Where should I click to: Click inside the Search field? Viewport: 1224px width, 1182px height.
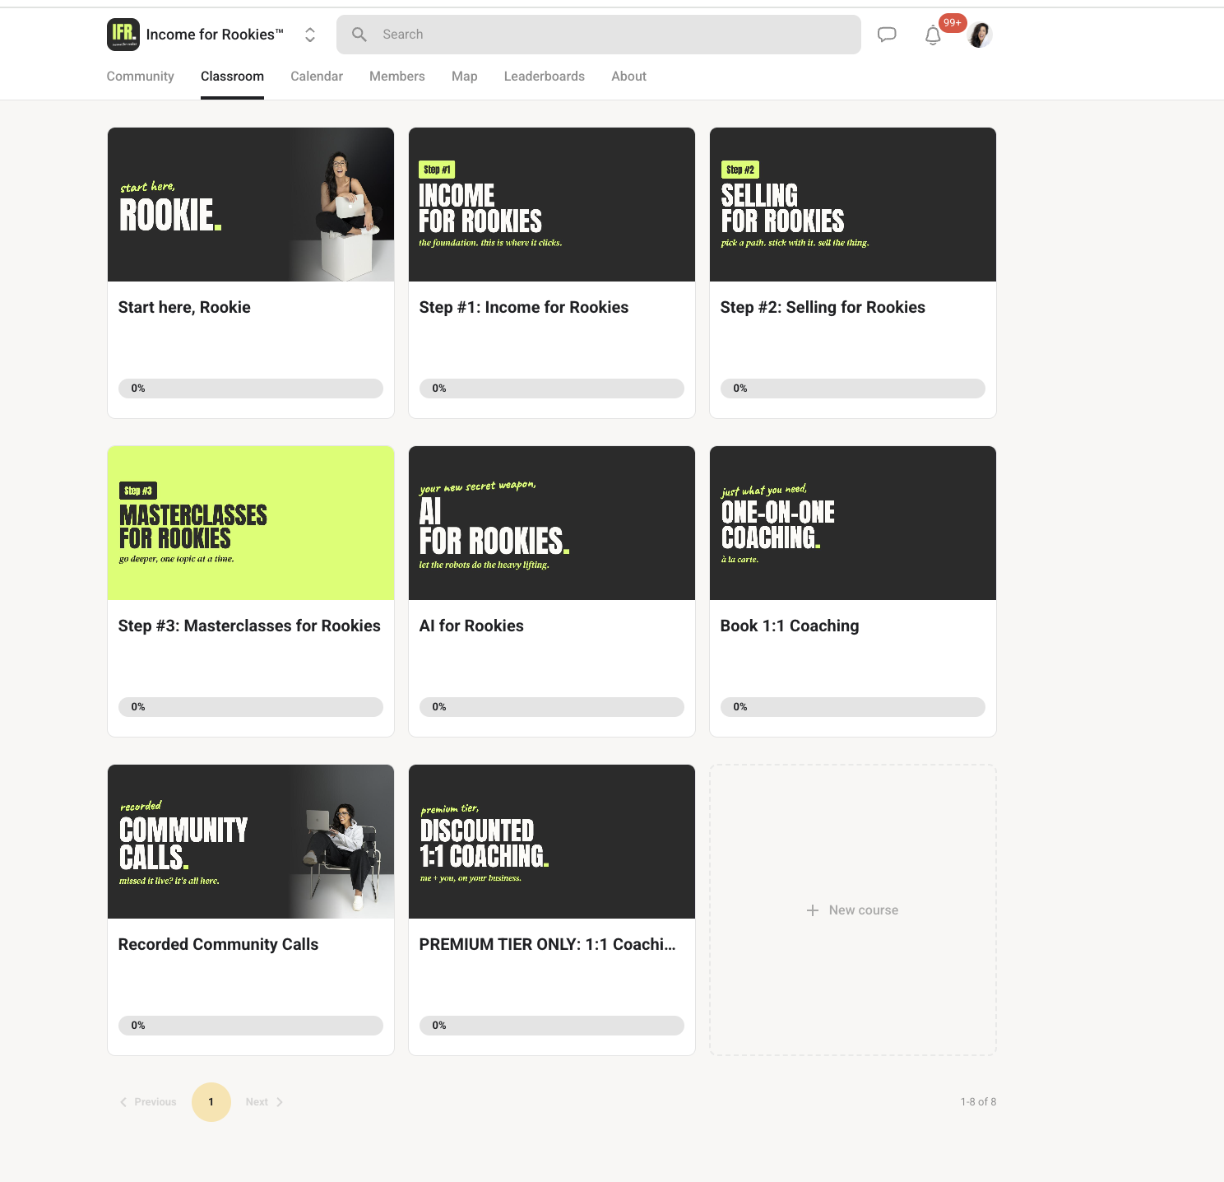click(599, 35)
